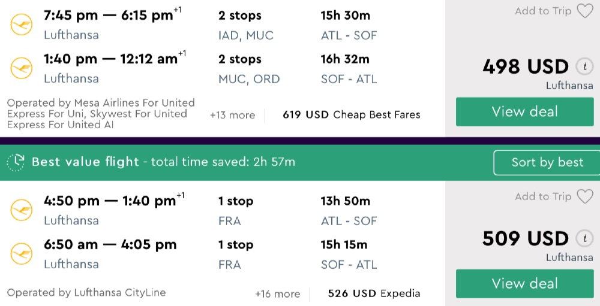Click Lufthansa logo for 6:50 am flight
The width and height of the screenshot is (600, 306).
pyautogui.click(x=22, y=253)
